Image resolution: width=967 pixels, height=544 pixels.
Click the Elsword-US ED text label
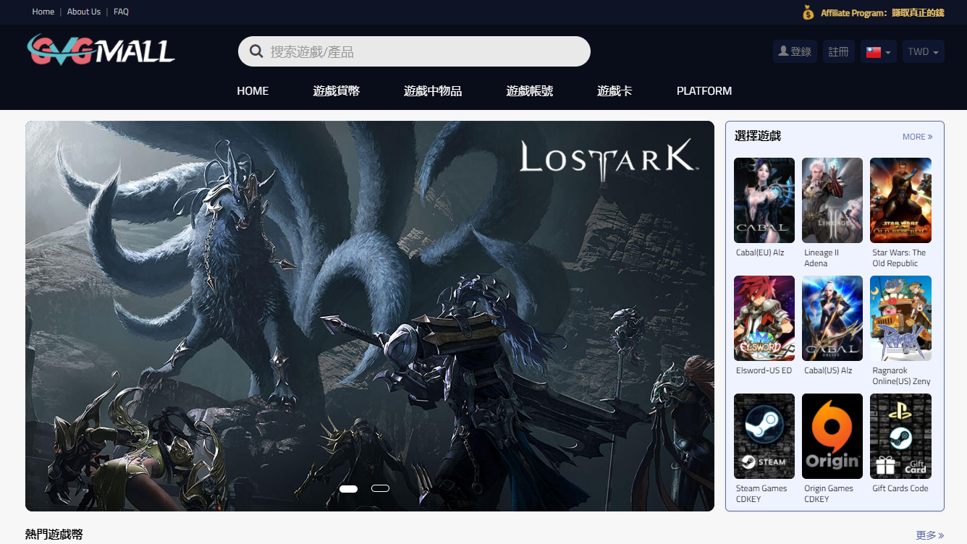click(764, 370)
